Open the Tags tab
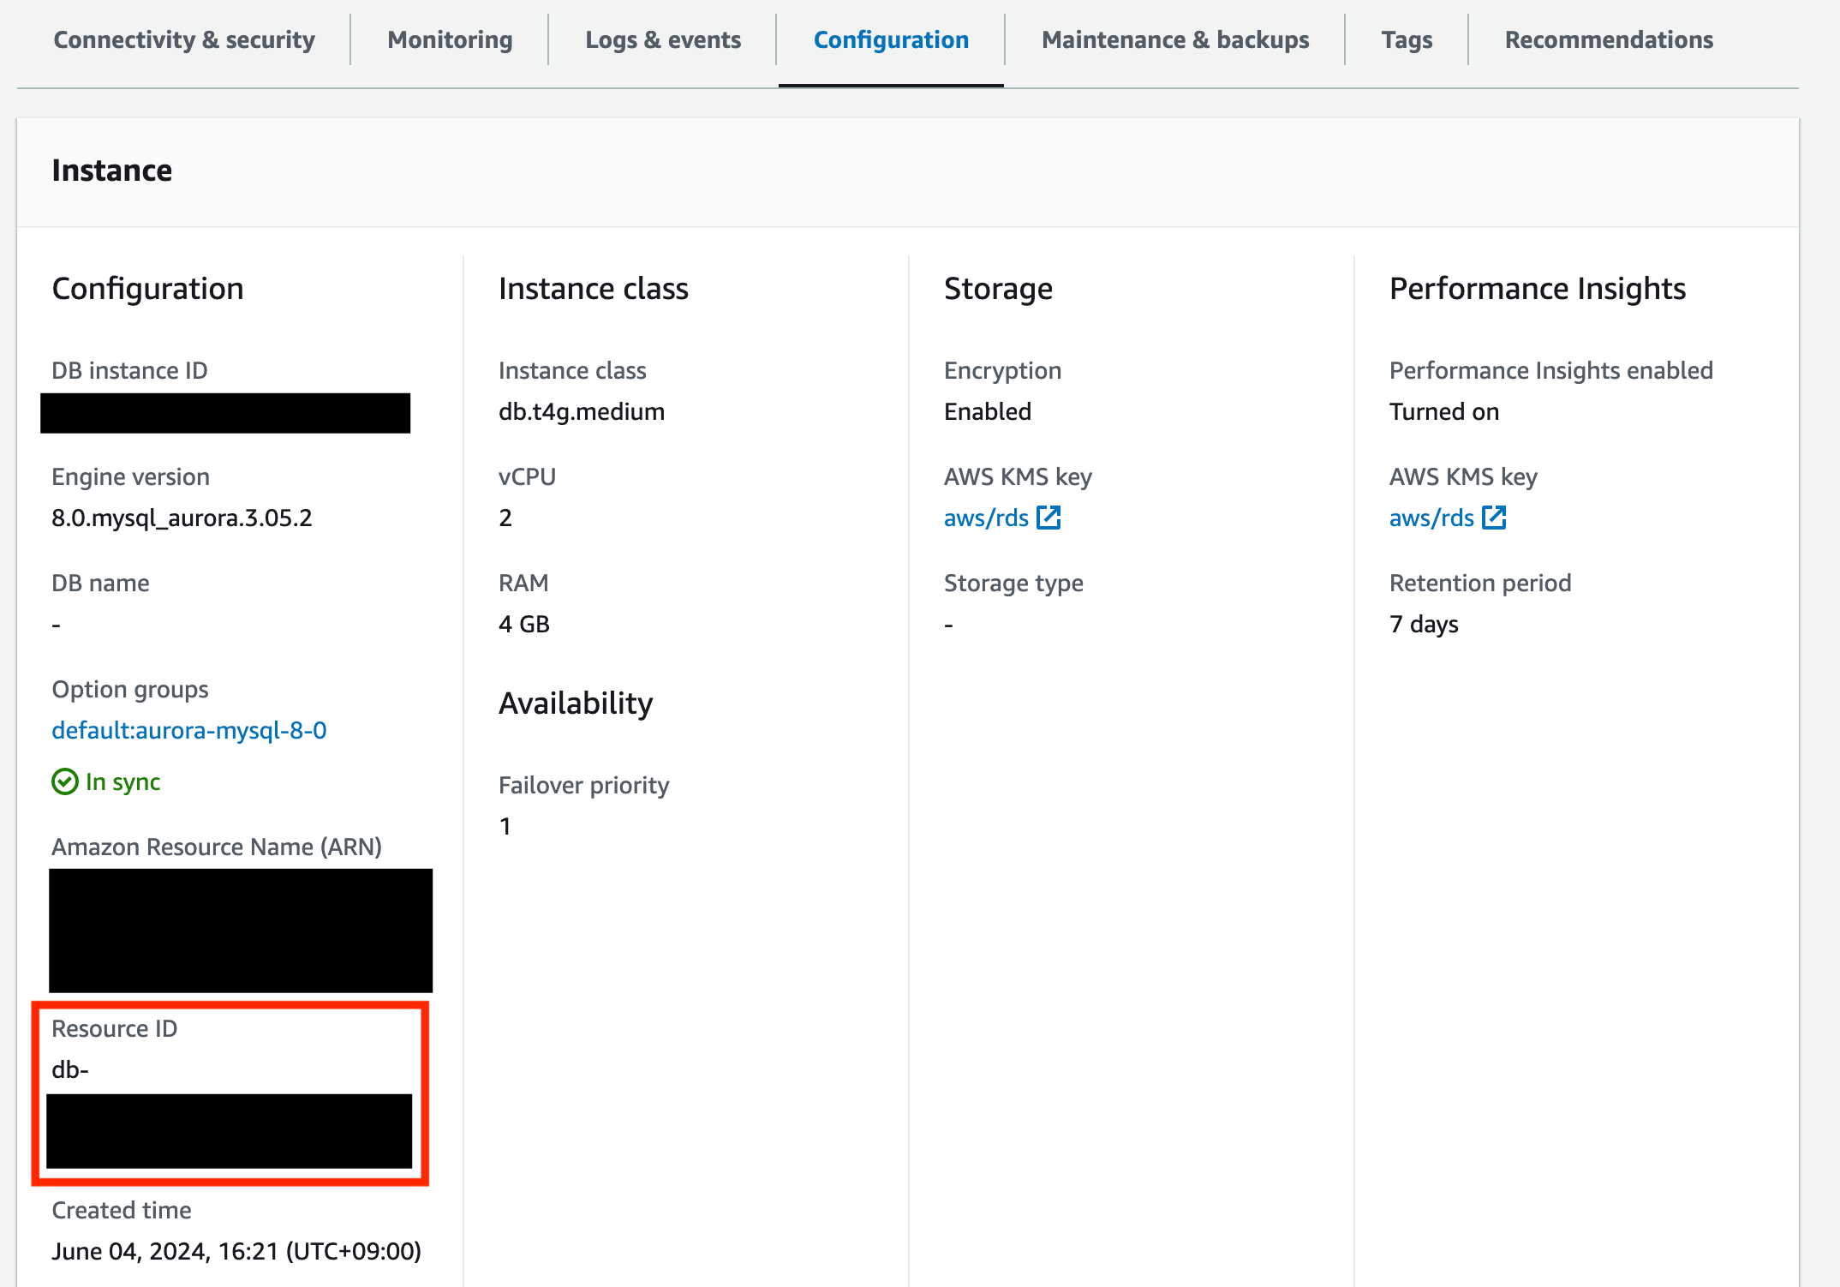 pos(1407,40)
